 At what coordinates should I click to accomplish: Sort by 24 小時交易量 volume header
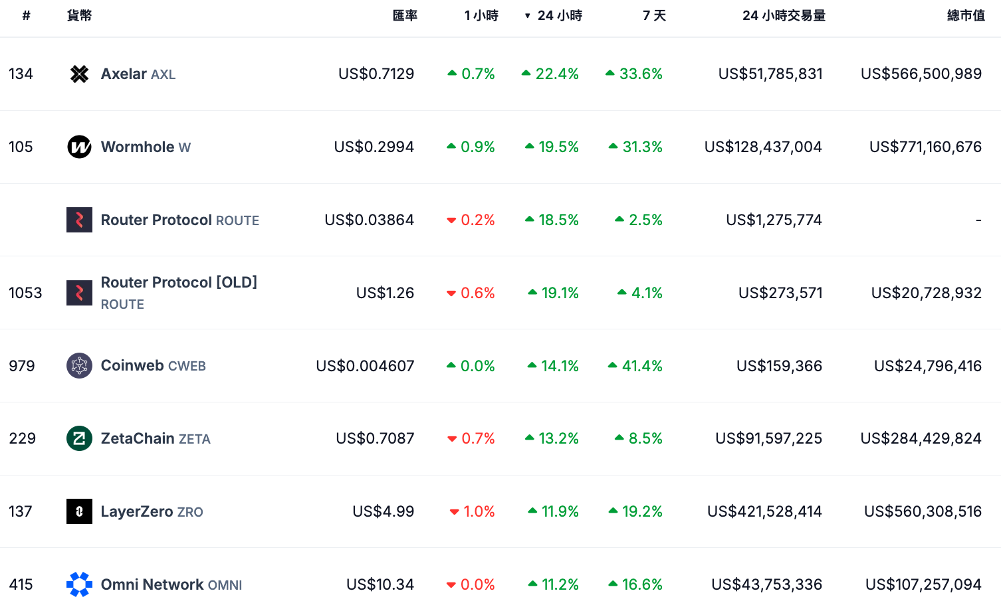[x=784, y=15]
